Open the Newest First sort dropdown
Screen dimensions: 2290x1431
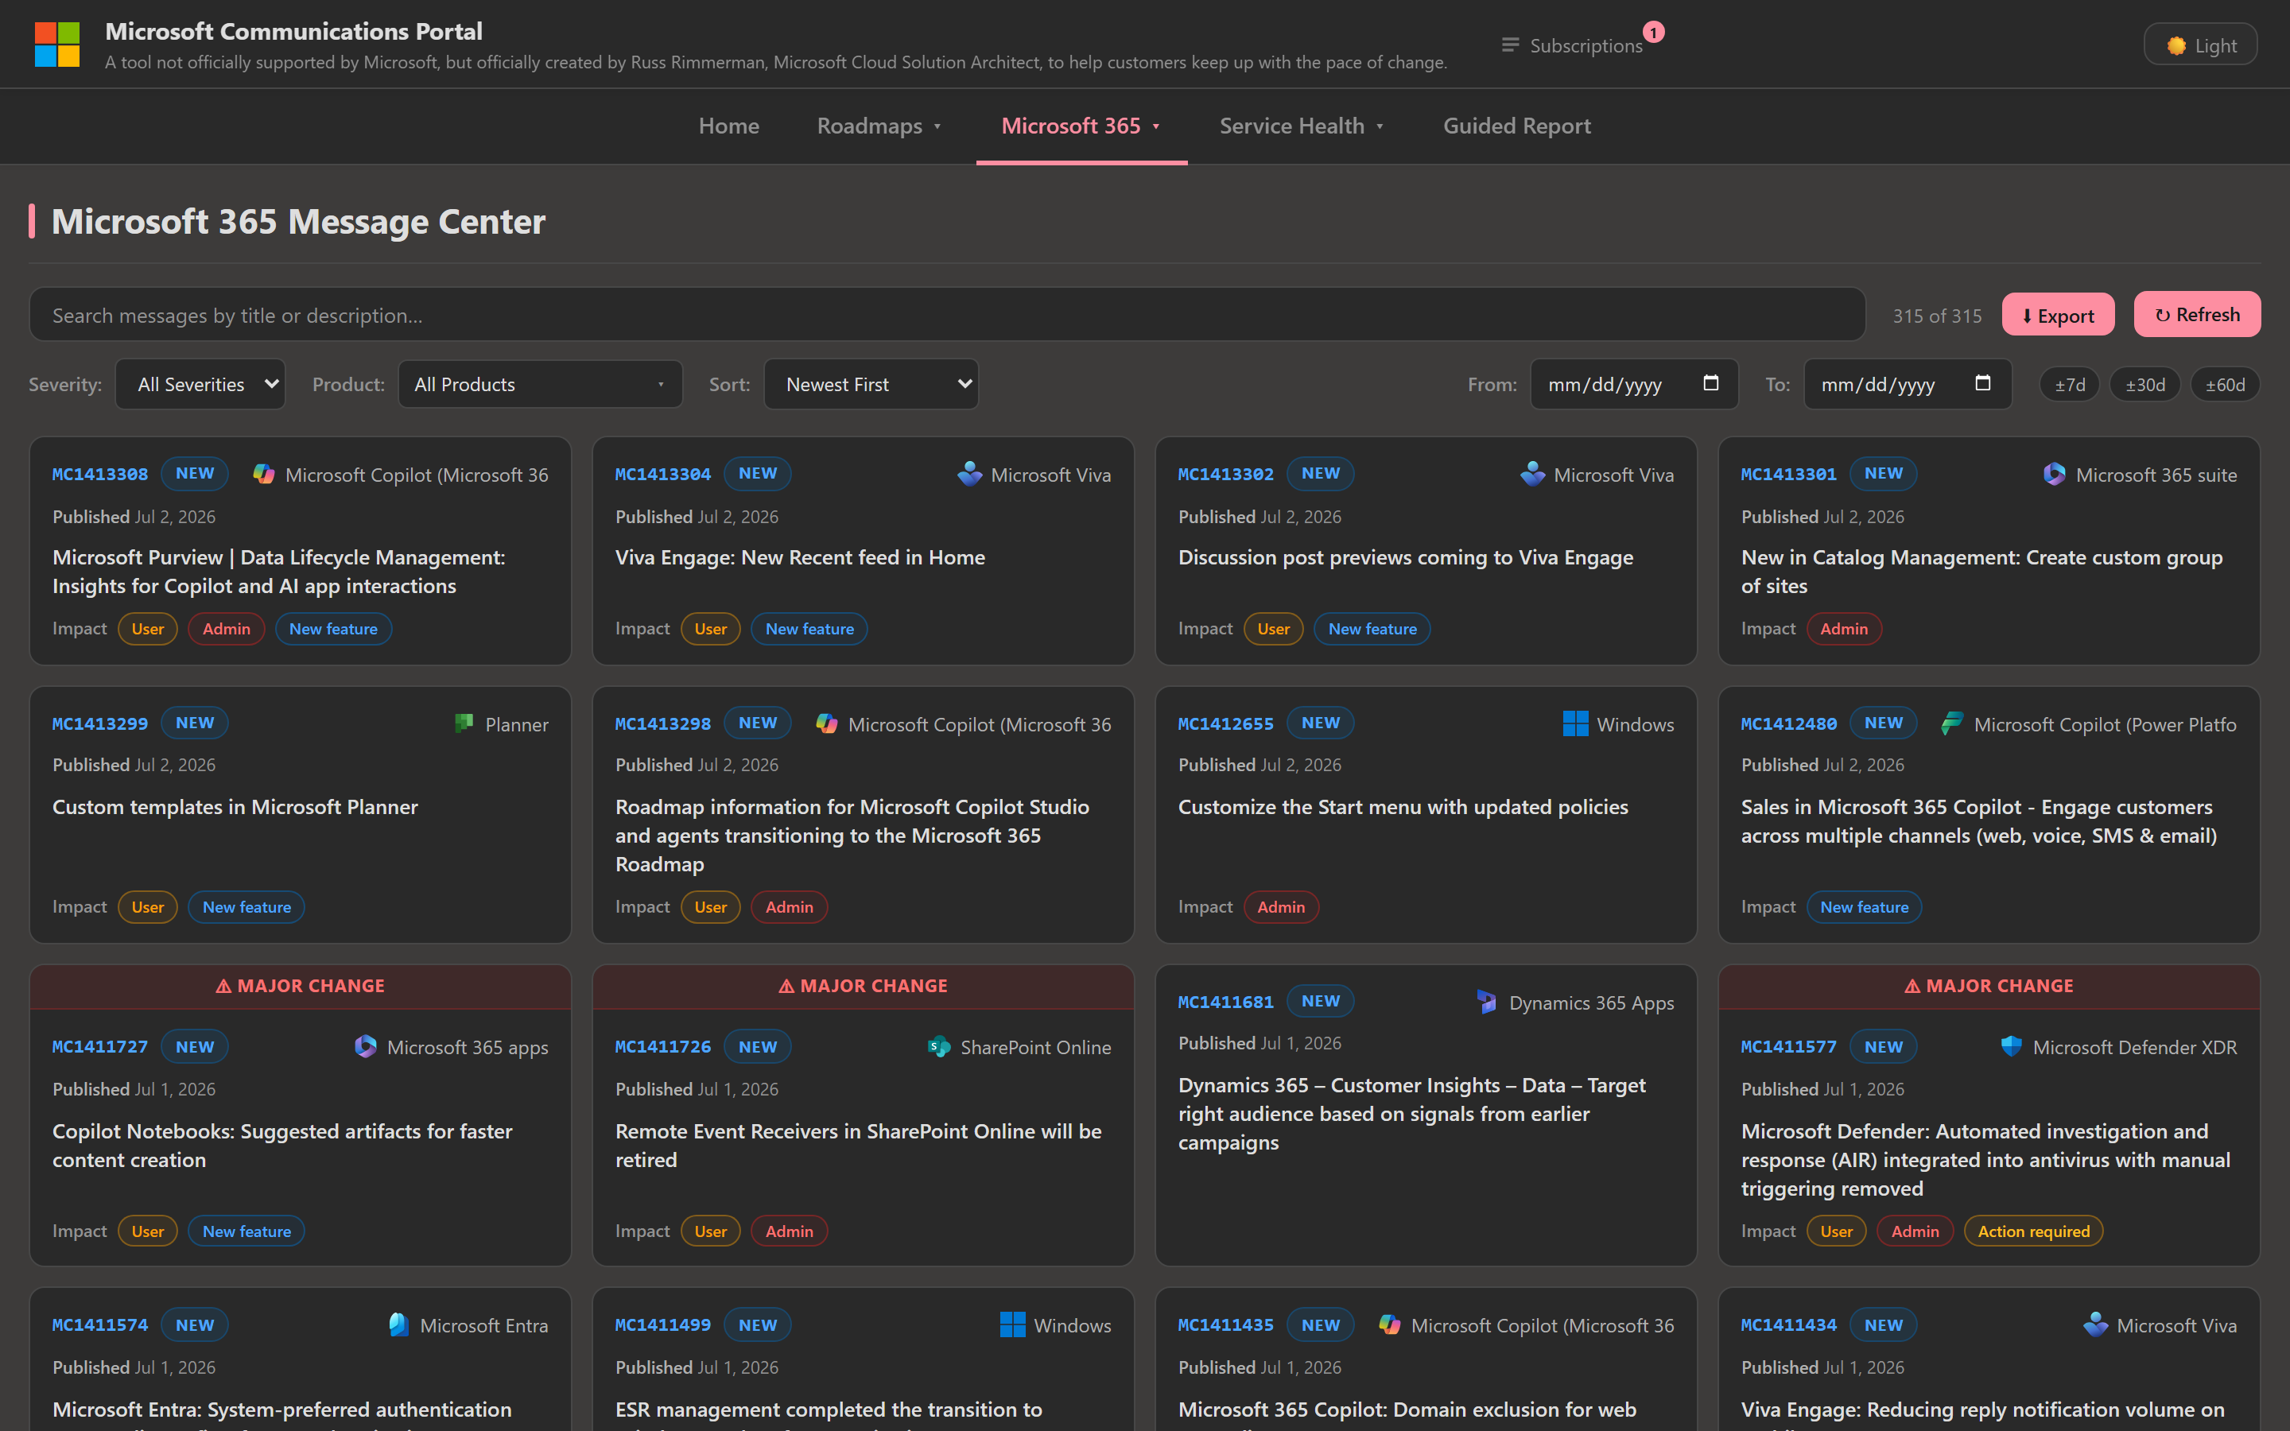coord(871,384)
